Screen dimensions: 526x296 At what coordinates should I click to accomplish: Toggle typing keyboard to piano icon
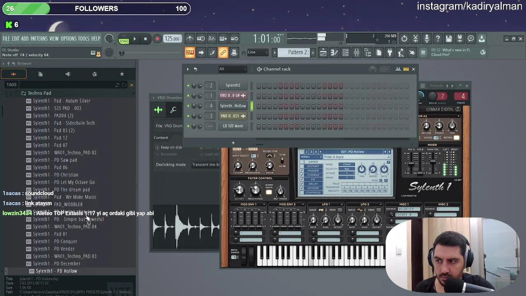click(x=190, y=53)
